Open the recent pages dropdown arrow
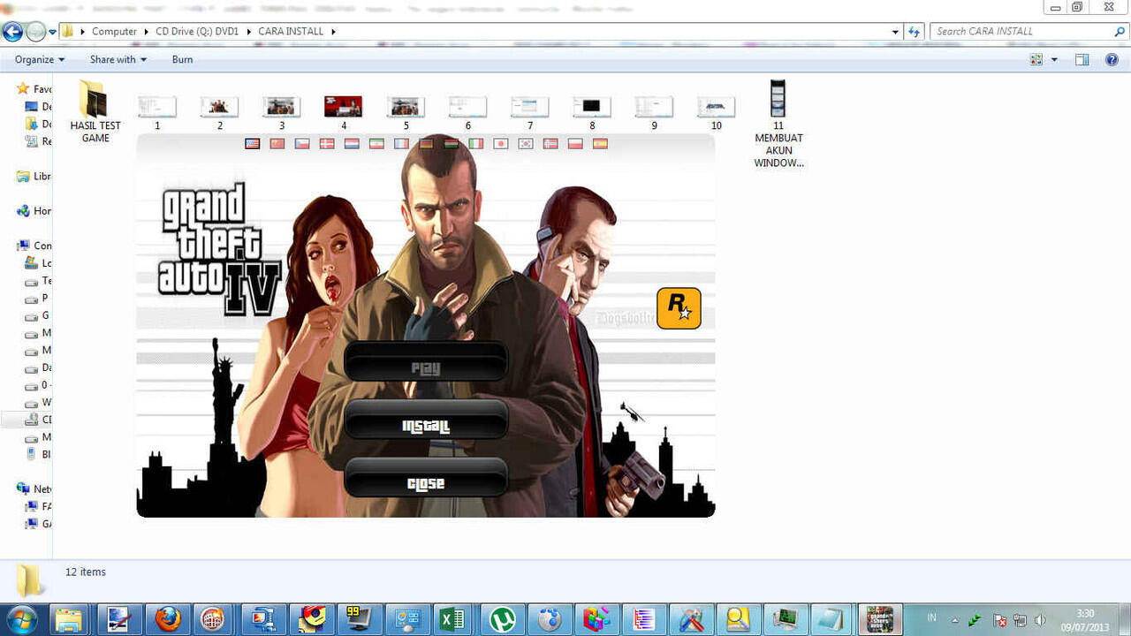The height and width of the screenshot is (636, 1131). pos(52,32)
